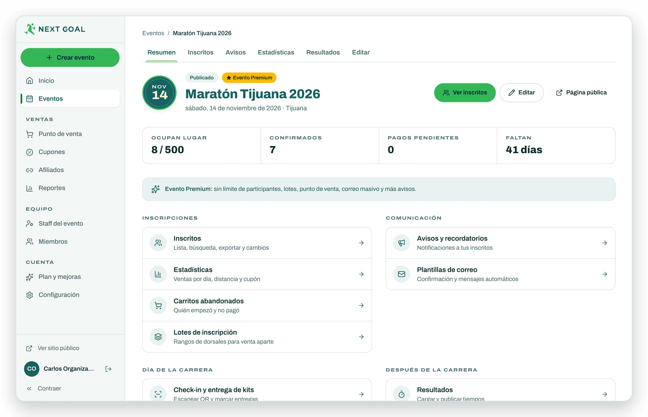Click the Carritos abandonados cart icon
648x417 pixels.
click(158, 305)
